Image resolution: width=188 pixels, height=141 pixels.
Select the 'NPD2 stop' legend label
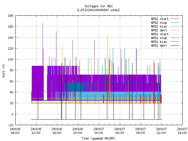click(x=159, y=23)
